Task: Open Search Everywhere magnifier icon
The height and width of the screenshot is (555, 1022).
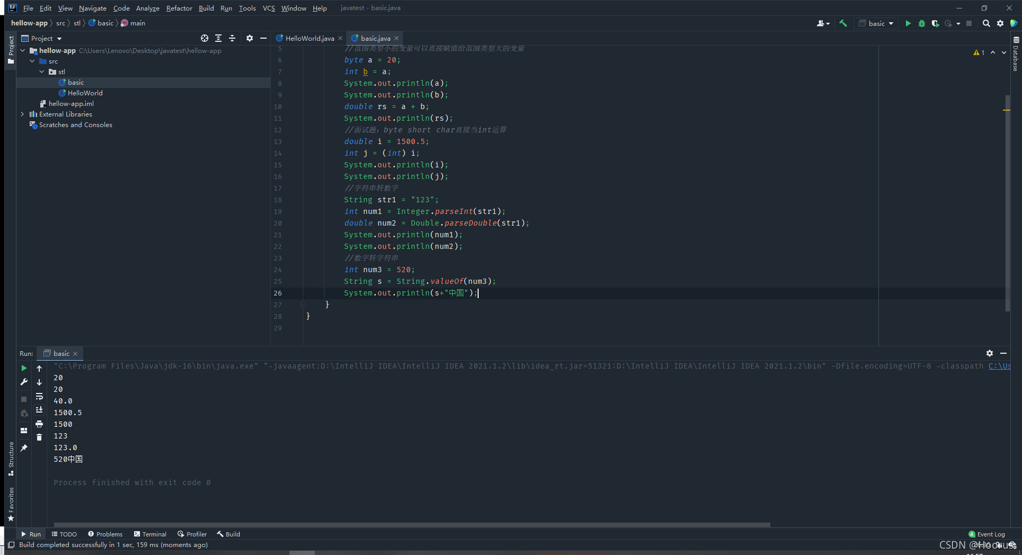Action: point(986,23)
